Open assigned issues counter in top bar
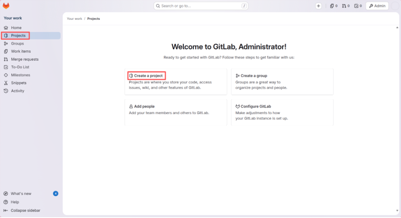This screenshot has width=401, height=218. pos(333,6)
